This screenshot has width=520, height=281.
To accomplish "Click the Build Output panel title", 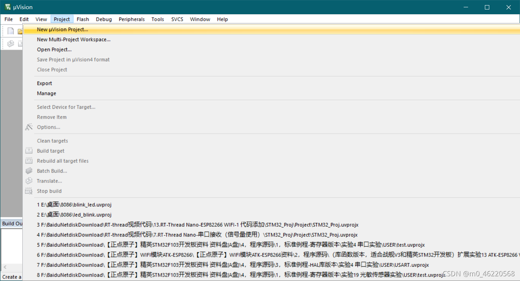I will tap(12, 223).
